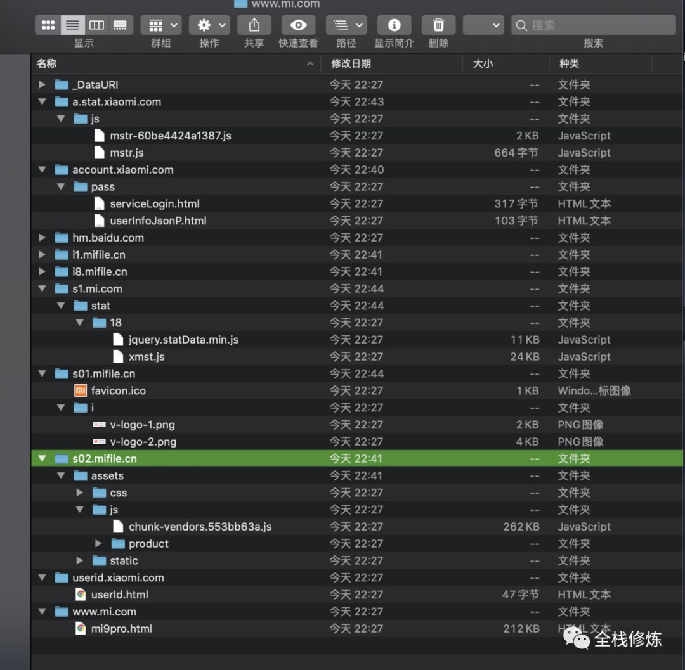
Task: Select the serviceLogin.html file icon
Action: click(99, 204)
